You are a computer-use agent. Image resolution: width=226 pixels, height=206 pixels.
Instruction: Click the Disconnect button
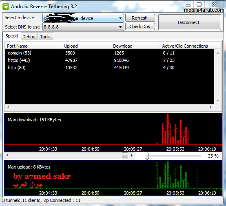point(190,22)
